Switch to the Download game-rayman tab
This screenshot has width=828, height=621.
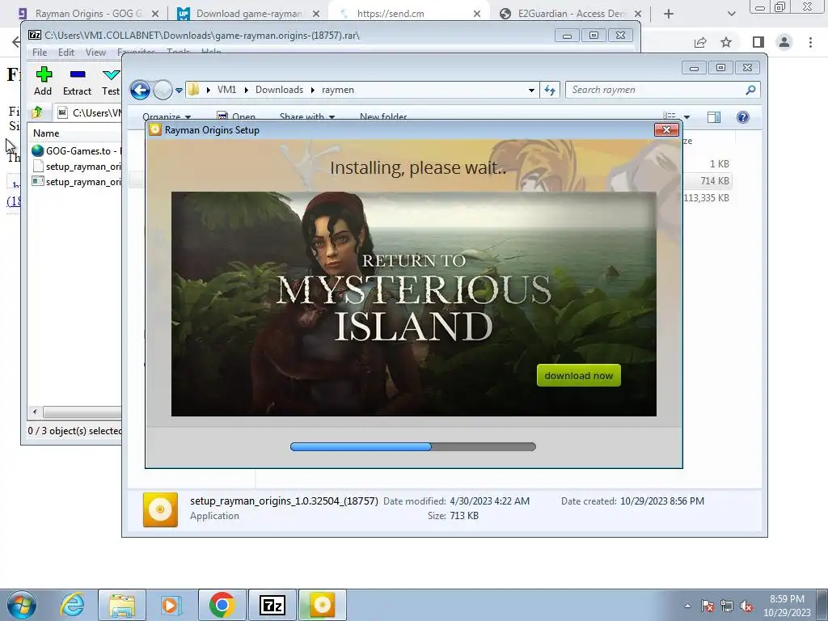click(248, 14)
